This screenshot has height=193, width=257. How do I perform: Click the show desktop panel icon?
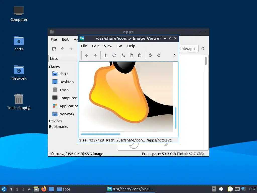(51, 189)
